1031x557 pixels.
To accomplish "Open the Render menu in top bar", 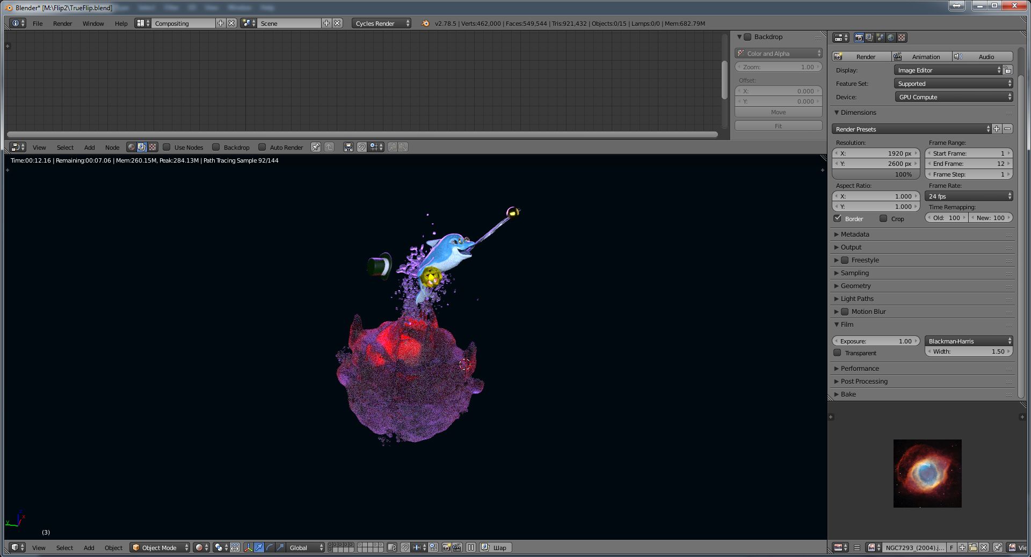I will (x=62, y=24).
